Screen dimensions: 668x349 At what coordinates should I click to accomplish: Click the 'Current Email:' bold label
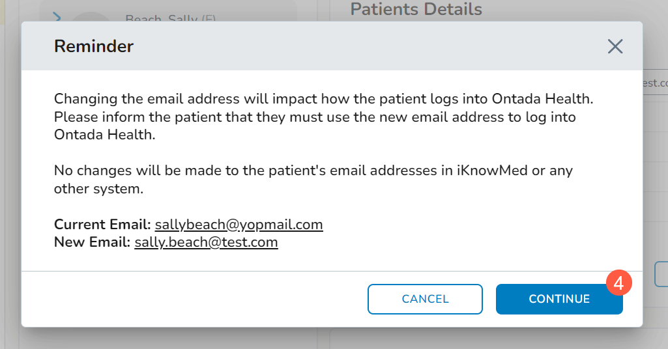(102, 225)
